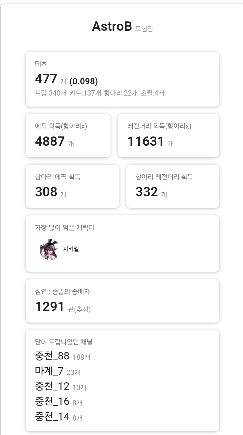Click the 지키멜 character avatar
This screenshot has height=435, width=243.
[x=50, y=249]
